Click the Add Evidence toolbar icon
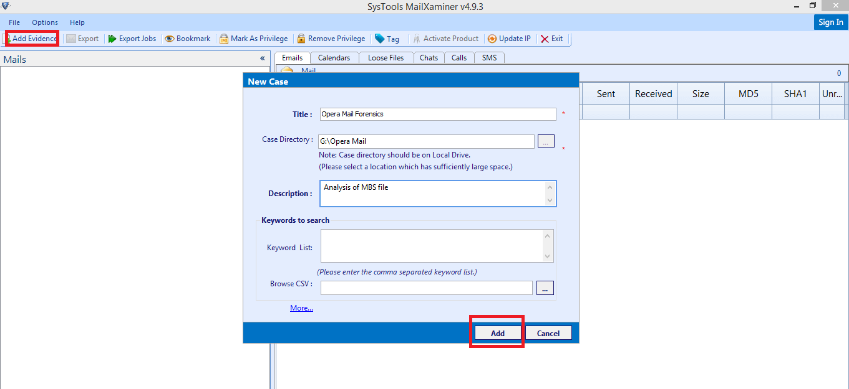This screenshot has height=389, width=849. click(x=9, y=39)
